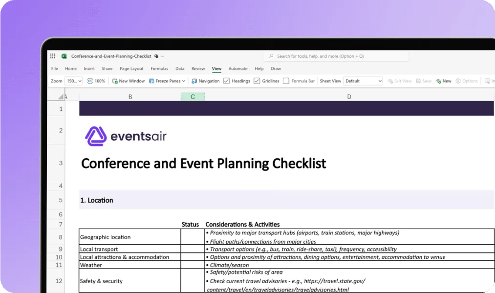Select the View tab

click(216, 68)
